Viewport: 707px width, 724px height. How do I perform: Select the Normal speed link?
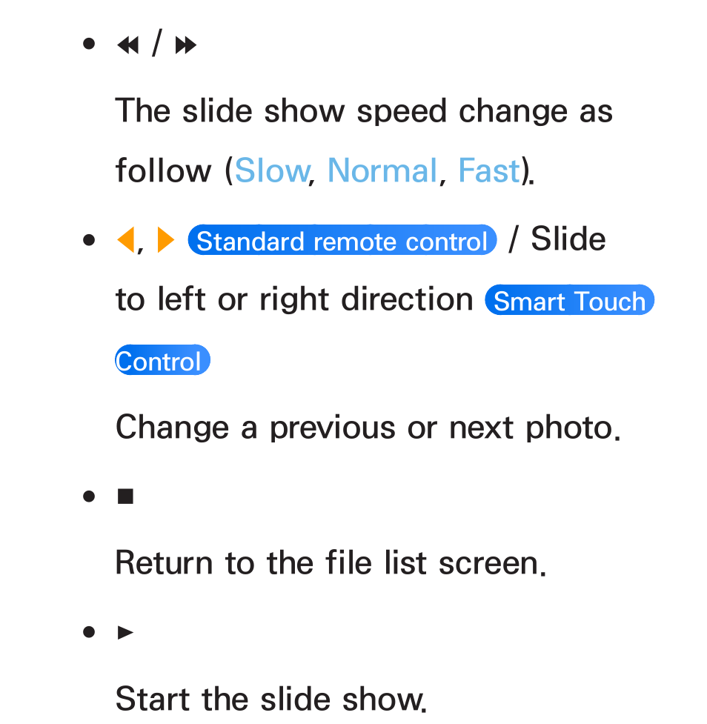pyautogui.click(x=382, y=170)
